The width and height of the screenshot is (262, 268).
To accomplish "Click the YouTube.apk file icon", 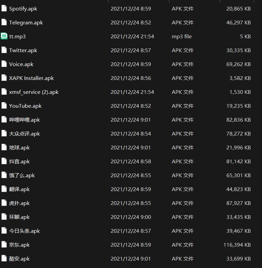I will pyautogui.click(x=4, y=106).
